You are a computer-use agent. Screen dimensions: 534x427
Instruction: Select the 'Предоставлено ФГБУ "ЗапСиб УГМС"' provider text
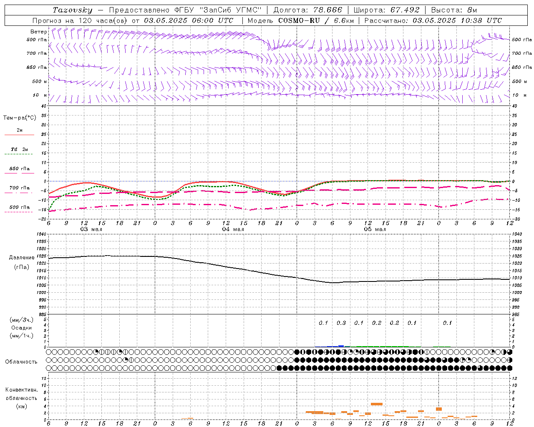185,10
